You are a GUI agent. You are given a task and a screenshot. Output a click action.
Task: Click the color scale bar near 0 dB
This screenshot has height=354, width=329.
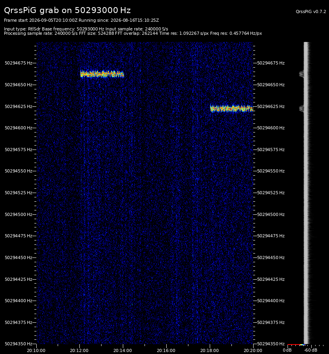point(296,345)
